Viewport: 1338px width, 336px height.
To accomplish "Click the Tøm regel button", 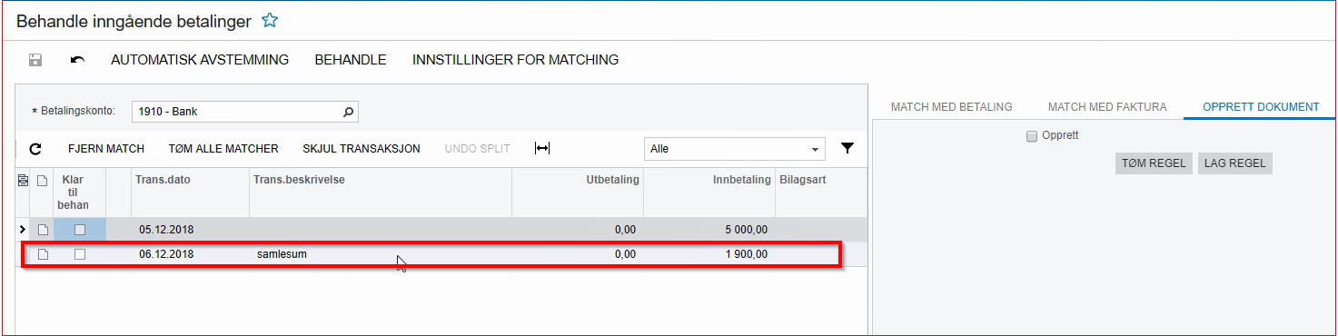I will pos(1154,163).
